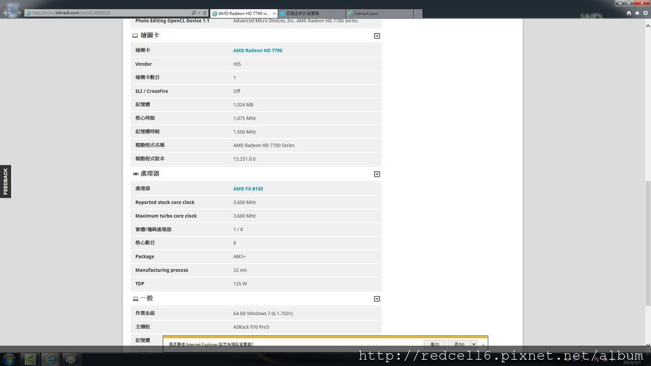Open the IE Home icon

point(629,13)
